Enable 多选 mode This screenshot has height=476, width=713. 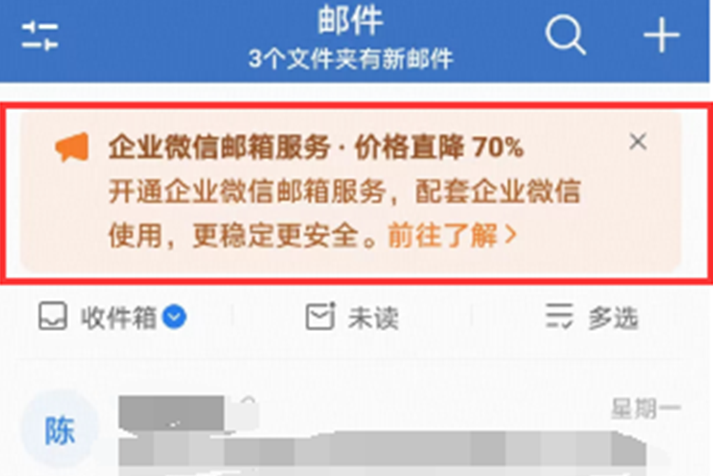pyautogui.click(x=614, y=318)
